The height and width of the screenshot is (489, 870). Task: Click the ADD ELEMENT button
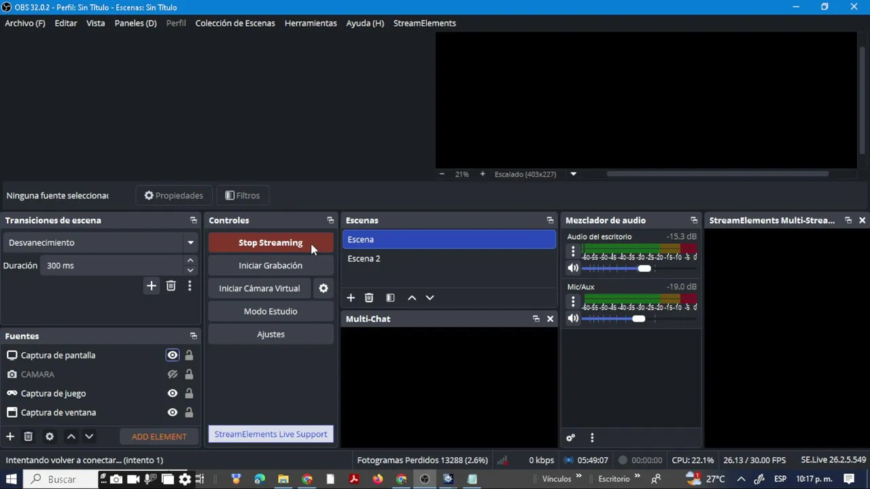click(x=159, y=437)
